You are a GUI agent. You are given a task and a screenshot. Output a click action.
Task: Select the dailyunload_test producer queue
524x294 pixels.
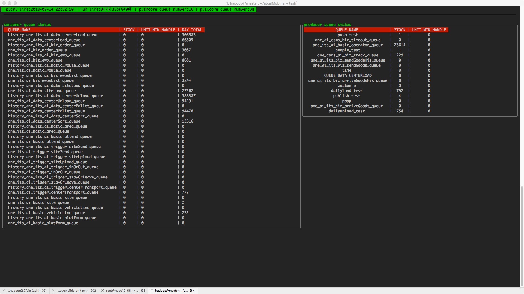tap(347, 111)
